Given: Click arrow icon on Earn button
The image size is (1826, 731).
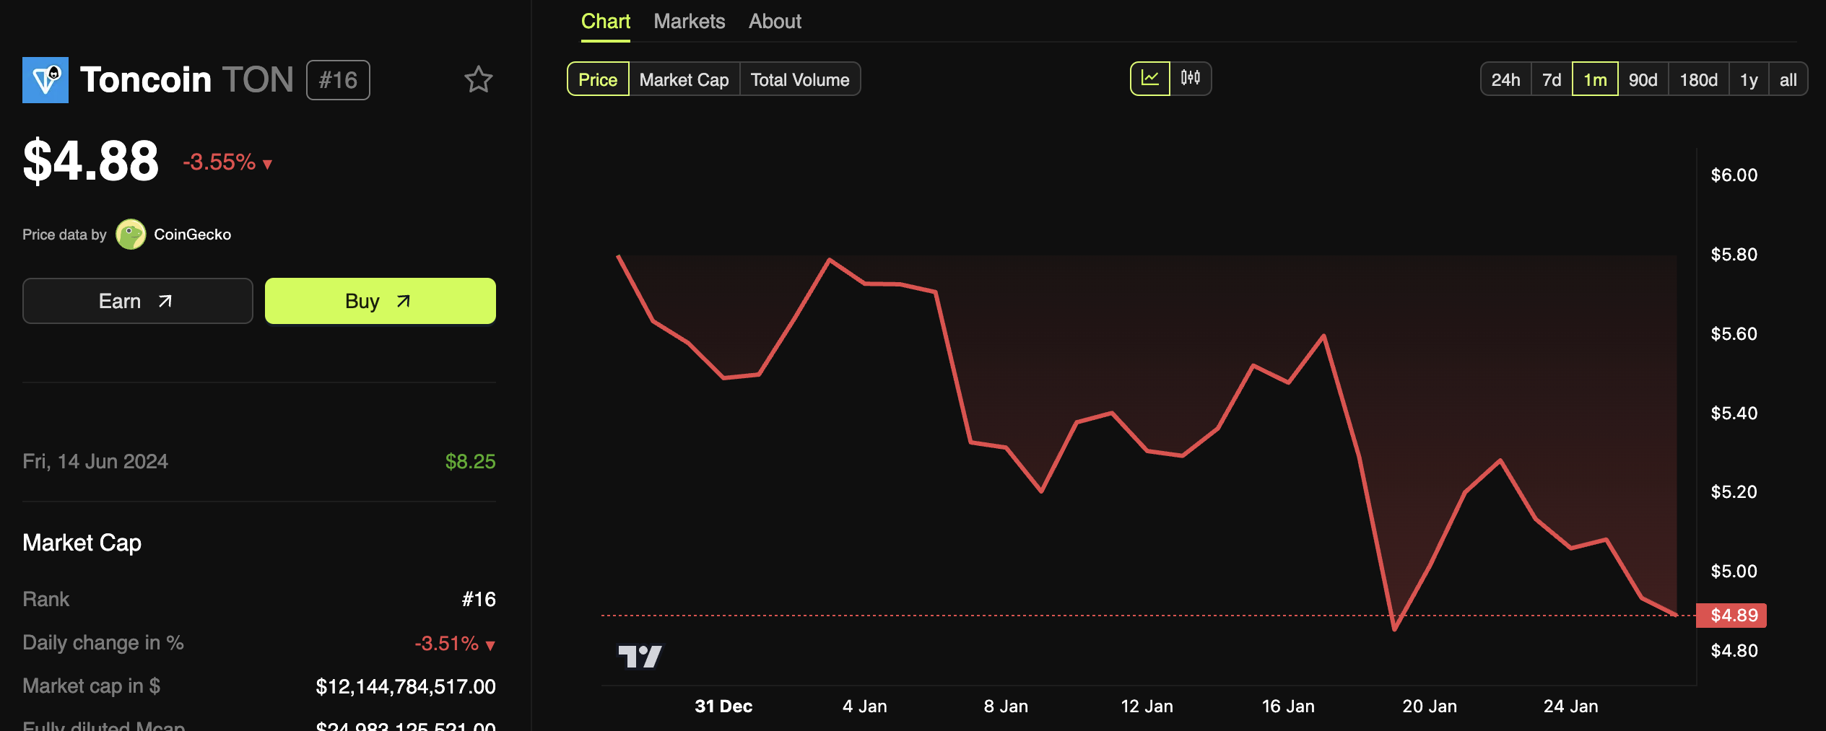Looking at the screenshot, I should tap(165, 301).
